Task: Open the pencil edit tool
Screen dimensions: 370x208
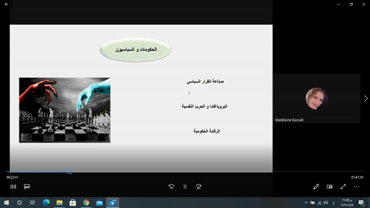Action: [316, 187]
